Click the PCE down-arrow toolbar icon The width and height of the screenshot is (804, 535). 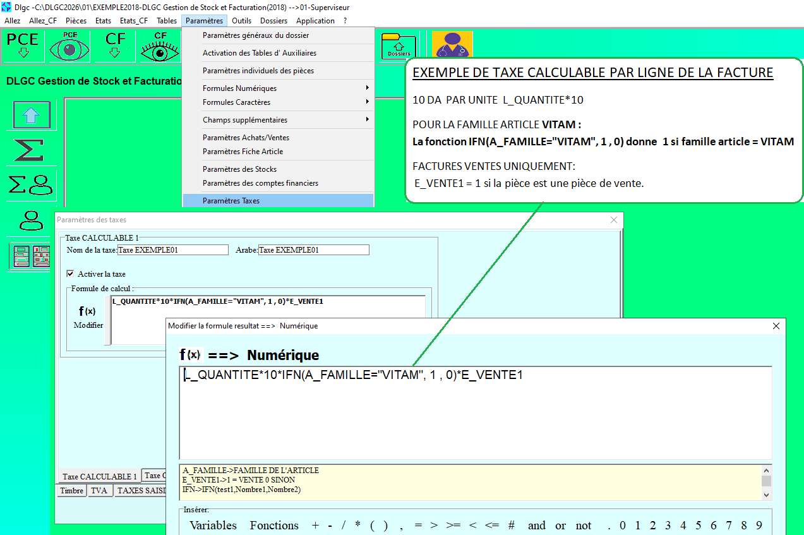click(x=23, y=46)
